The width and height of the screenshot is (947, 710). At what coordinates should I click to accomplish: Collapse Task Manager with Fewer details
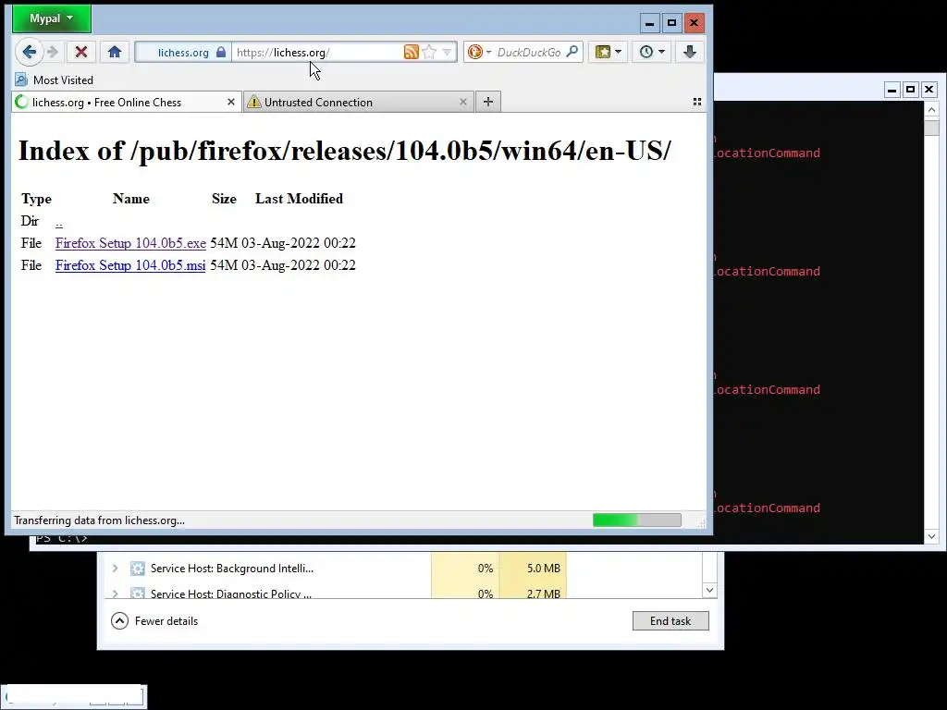point(154,620)
